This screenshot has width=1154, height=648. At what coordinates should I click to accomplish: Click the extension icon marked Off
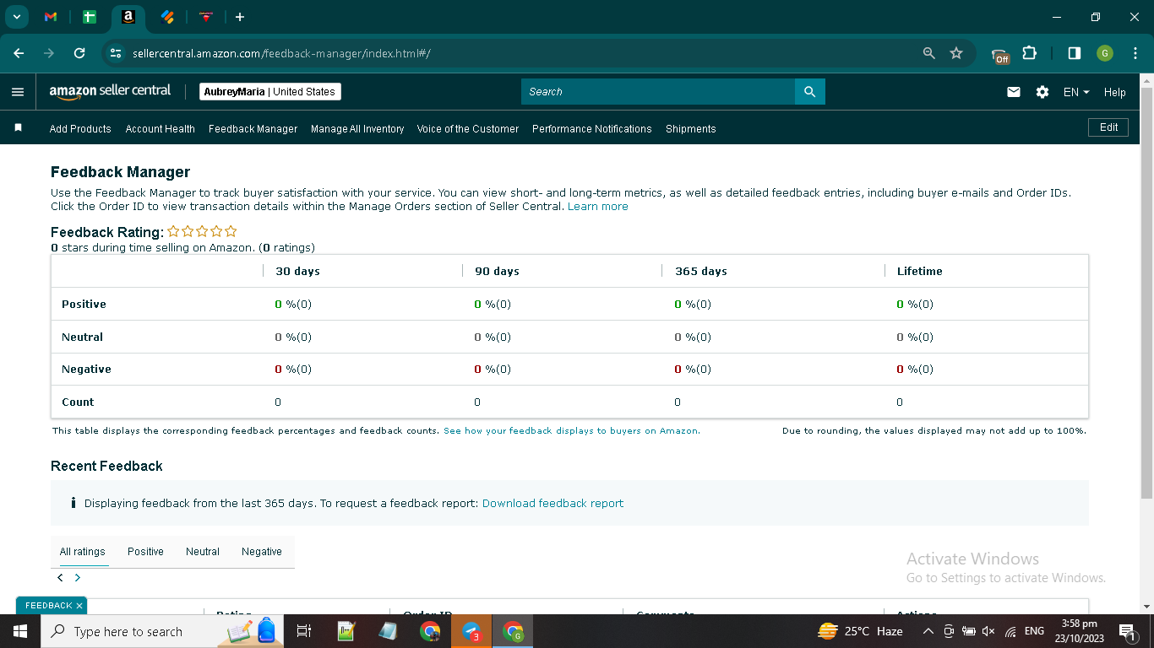pos(1000,55)
